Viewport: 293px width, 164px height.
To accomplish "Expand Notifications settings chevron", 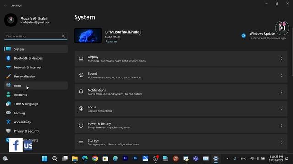I will point(282,92).
